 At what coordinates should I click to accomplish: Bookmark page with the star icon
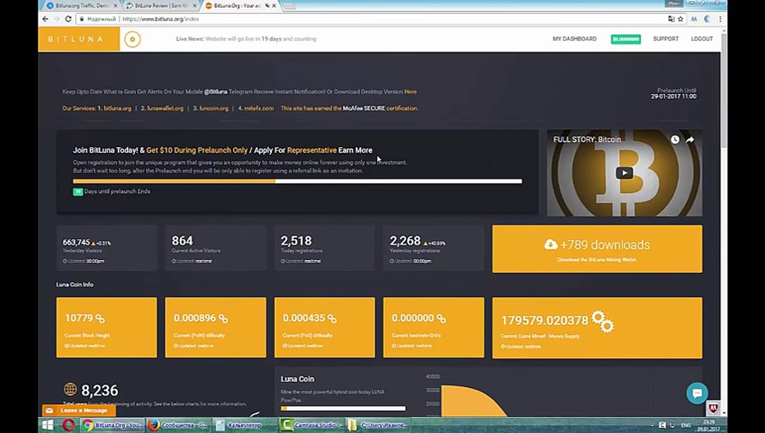coord(680,19)
